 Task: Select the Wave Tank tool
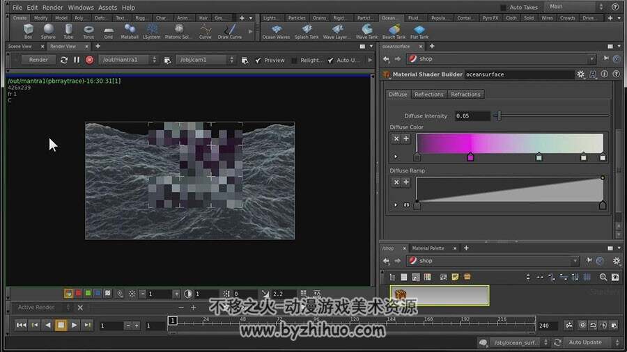(x=366, y=31)
